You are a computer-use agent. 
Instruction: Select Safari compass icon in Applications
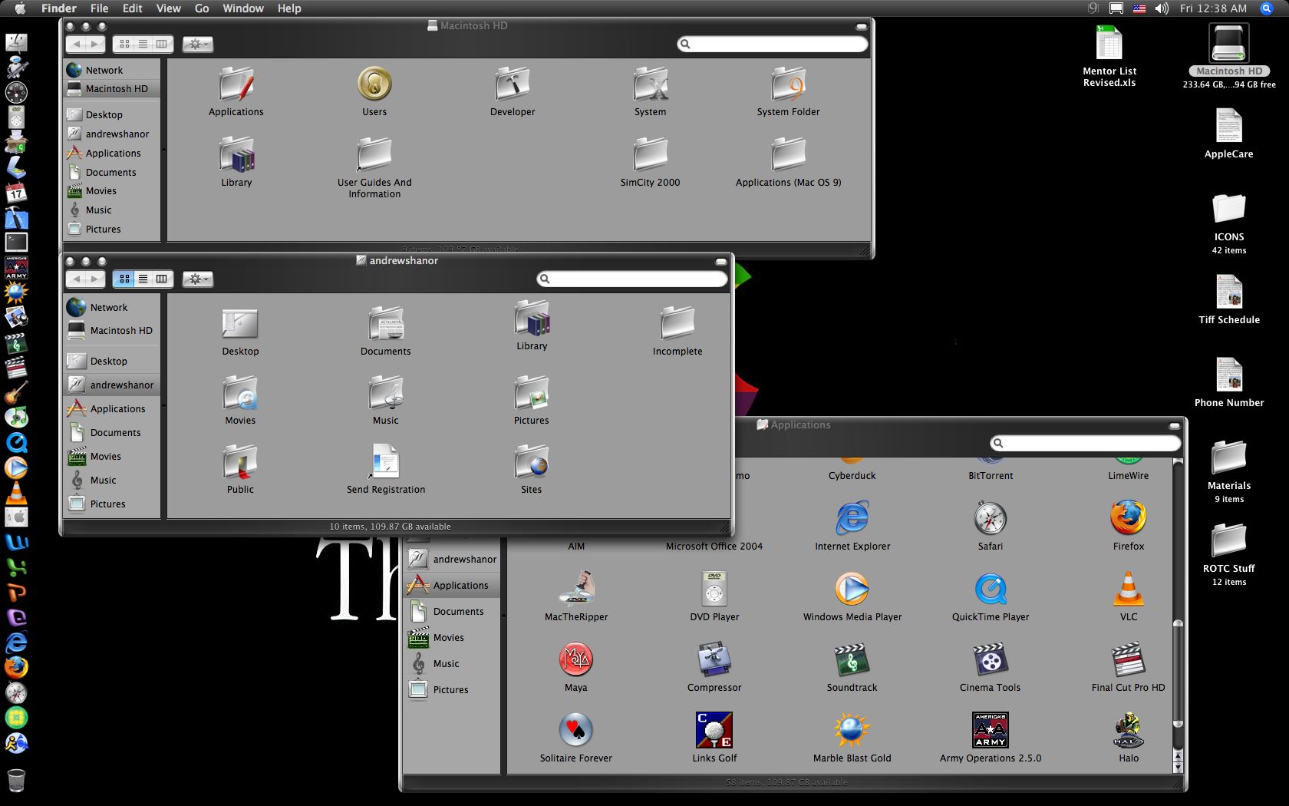click(x=991, y=518)
